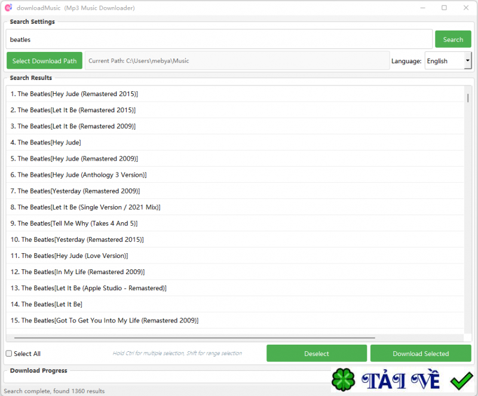The image size is (478, 396).
Task: Focus the search field containing beatles
Action: 219,39
